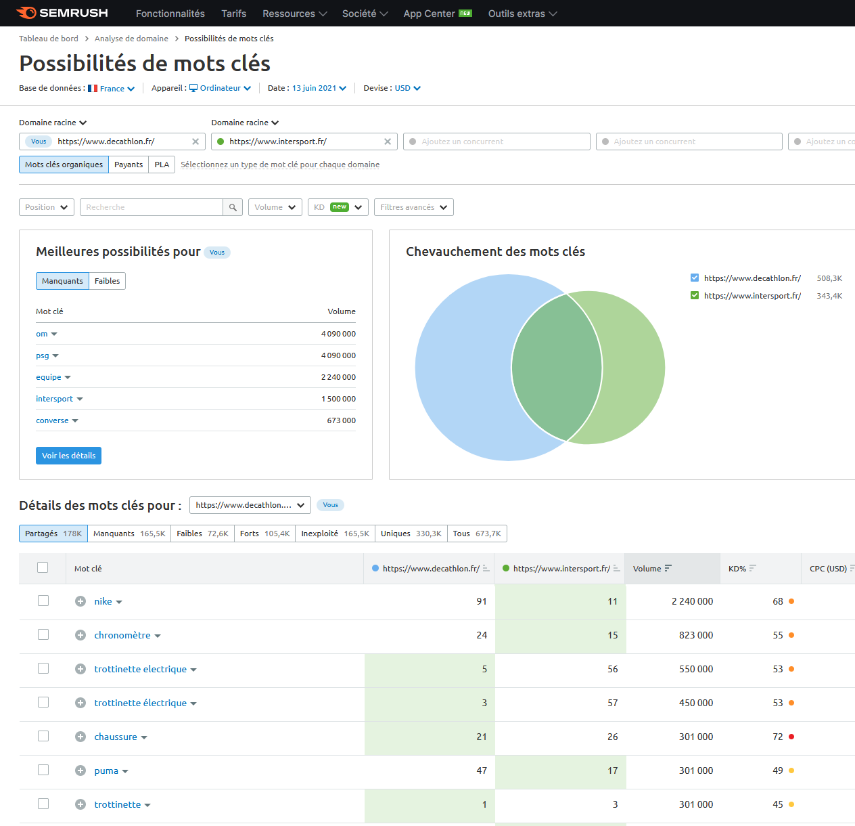
Task: Click plus icon beside chronomètre
Action: pos(80,635)
